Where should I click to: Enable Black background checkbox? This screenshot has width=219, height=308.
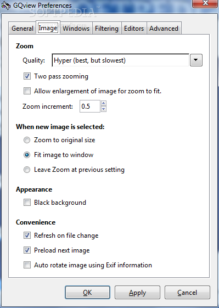click(x=27, y=203)
